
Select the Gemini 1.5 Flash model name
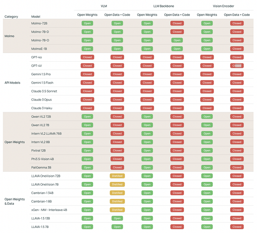pyautogui.click(x=42, y=83)
